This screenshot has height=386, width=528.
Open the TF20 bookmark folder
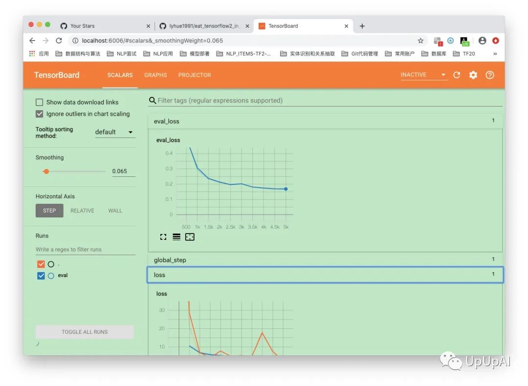[464, 54]
